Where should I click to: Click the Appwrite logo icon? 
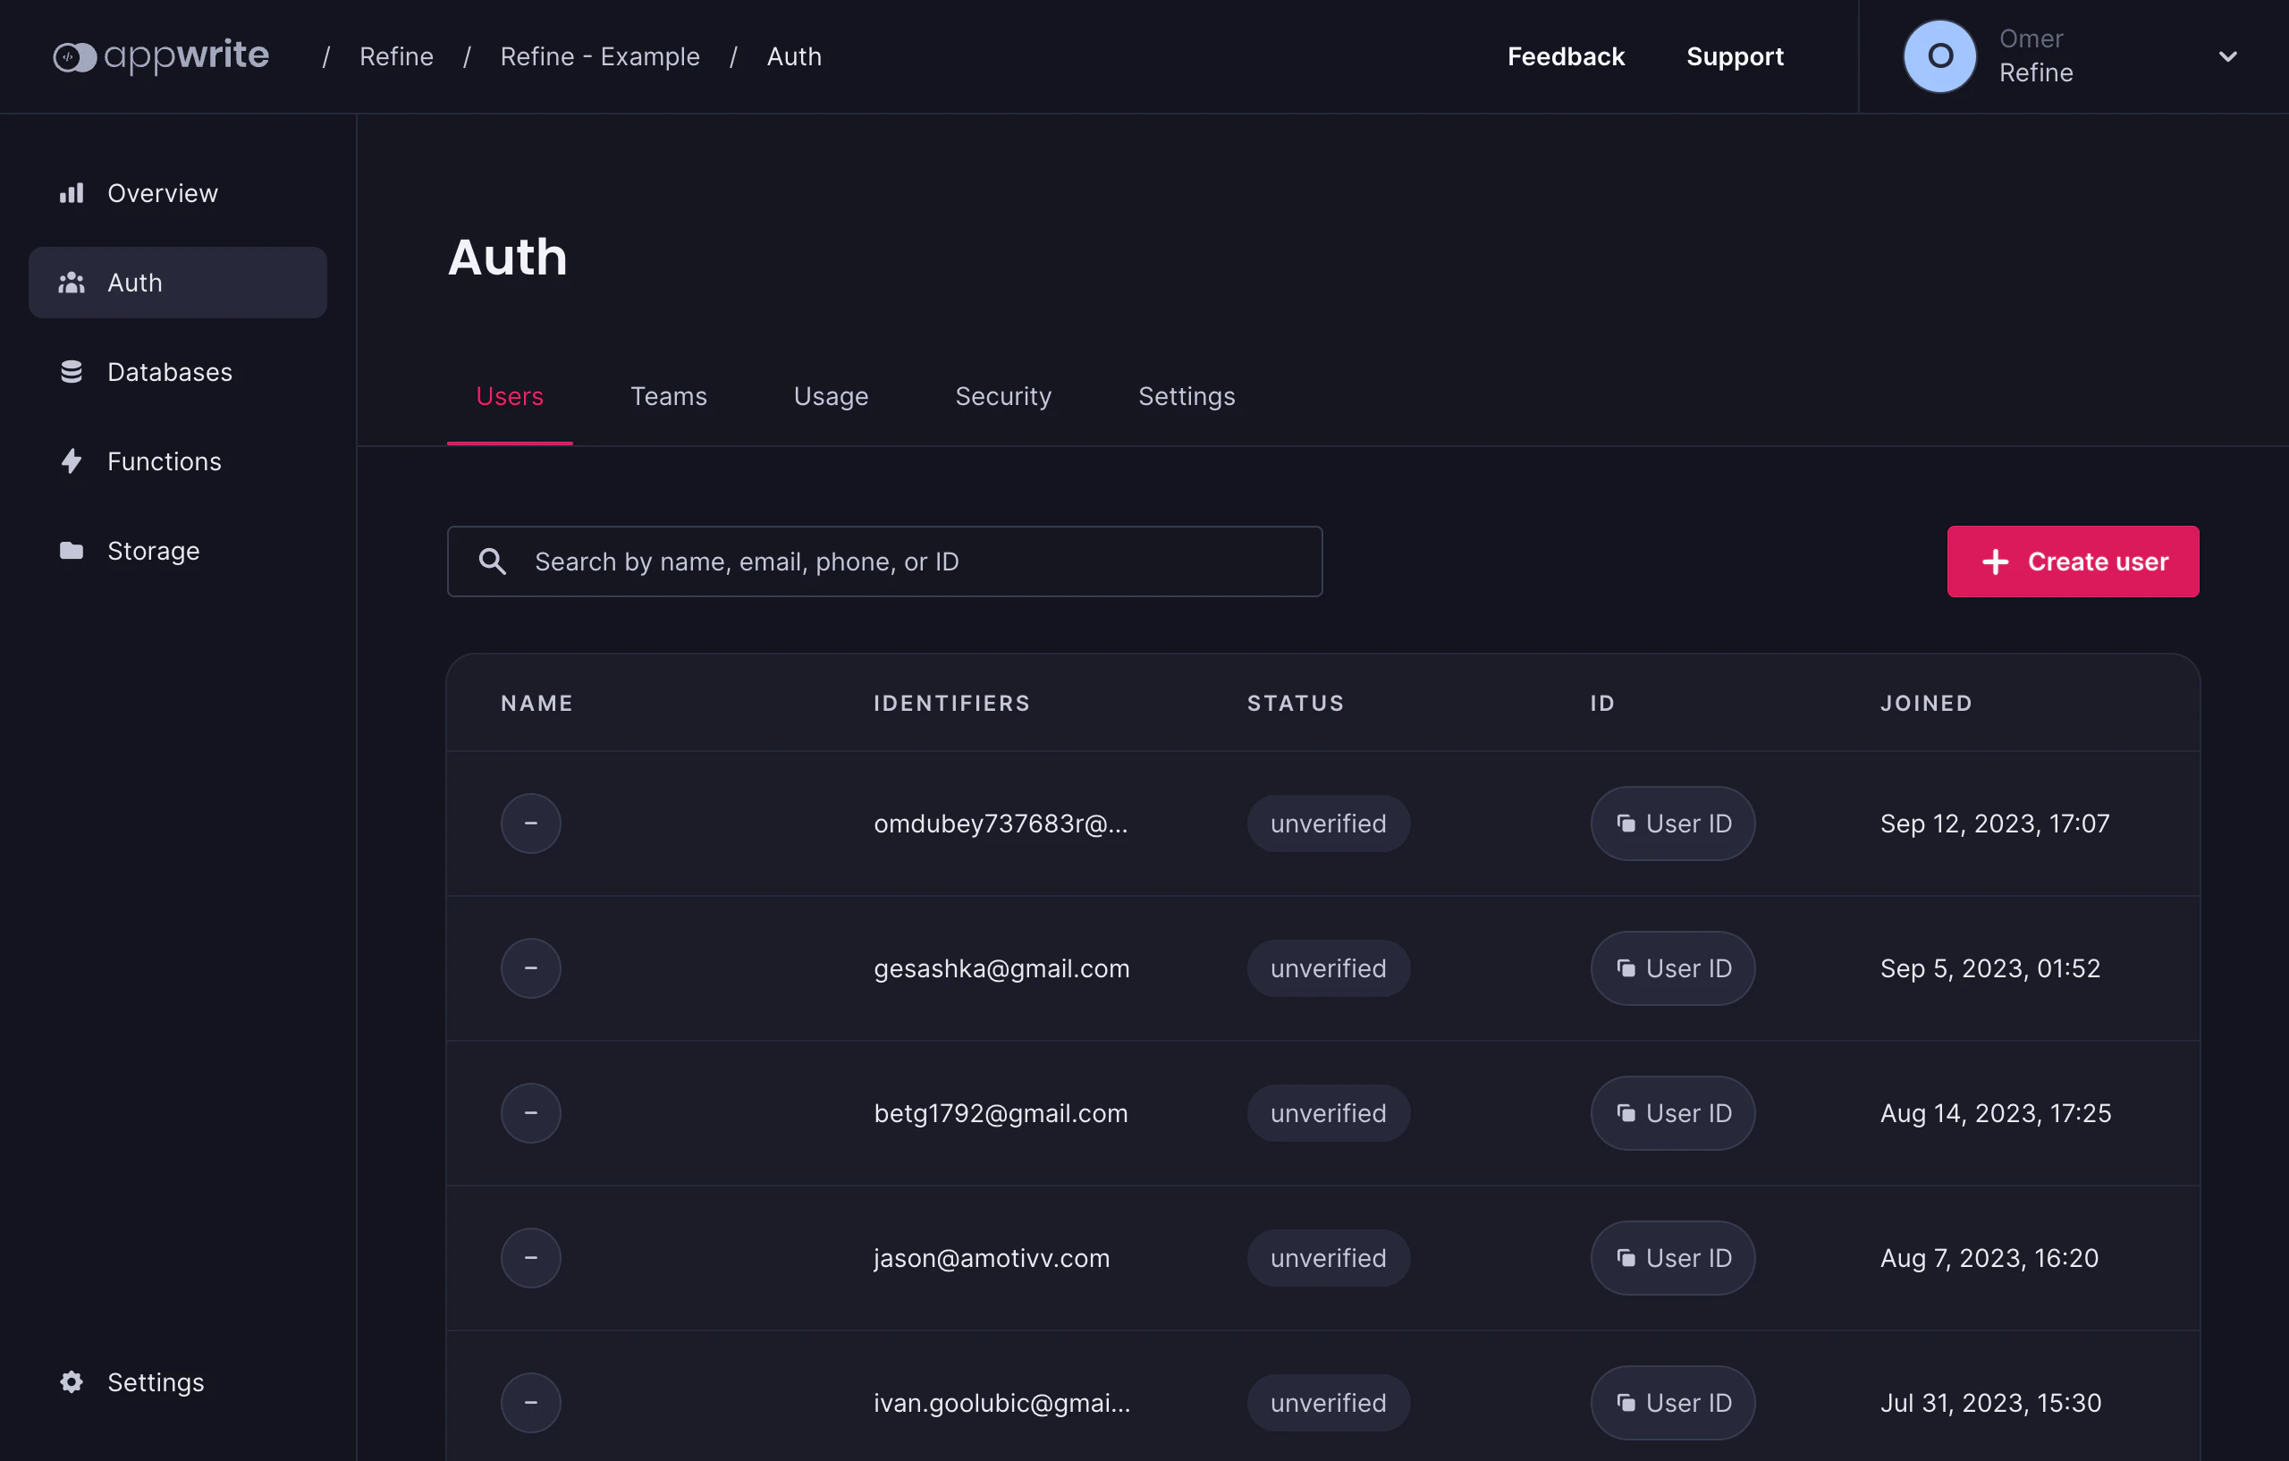coord(74,57)
